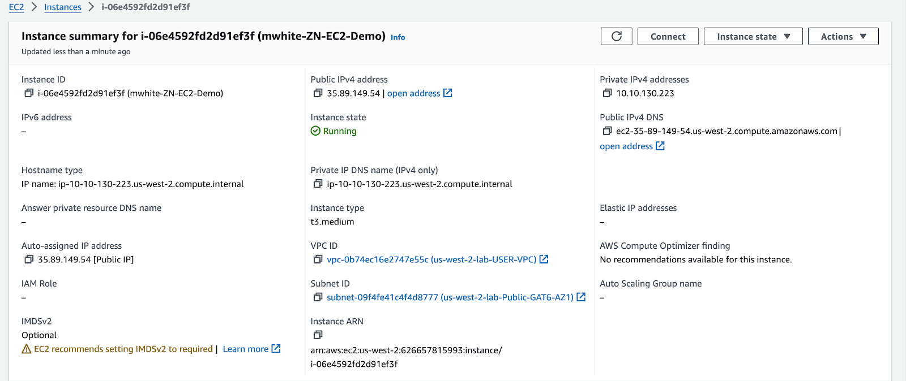
Task: Copy the Public IPv4 DNS name
Action: click(607, 131)
